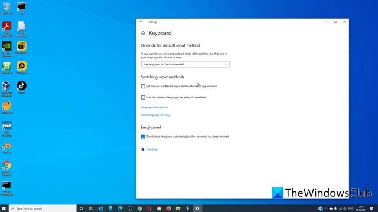Image resolution: width=378 pixels, height=212 pixels.
Task: Open the Blender desktop icon
Action: click(6, 147)
